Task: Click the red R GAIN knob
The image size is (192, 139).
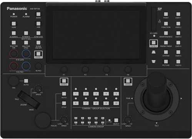Action: tap(13, 54)
